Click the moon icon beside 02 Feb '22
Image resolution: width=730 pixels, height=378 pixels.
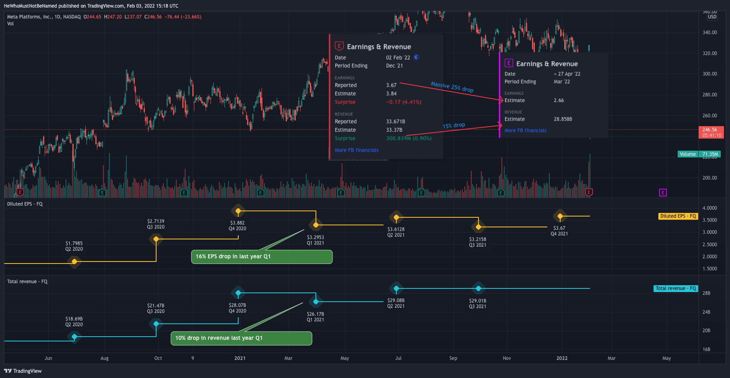click(x=417, y=57)
